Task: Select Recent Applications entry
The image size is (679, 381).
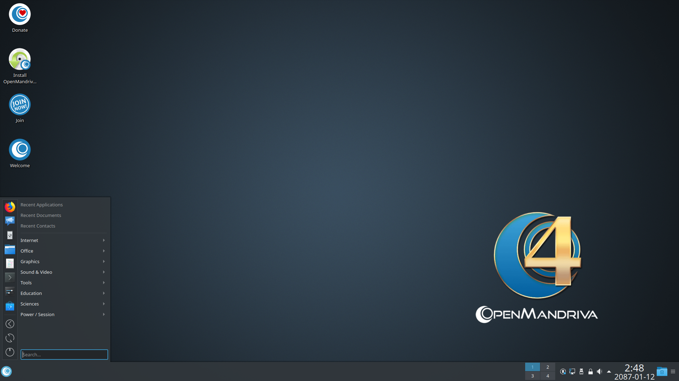Action: tap(42, 205)
